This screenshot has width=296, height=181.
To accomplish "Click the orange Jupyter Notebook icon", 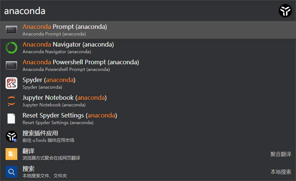I will point(11,101).
